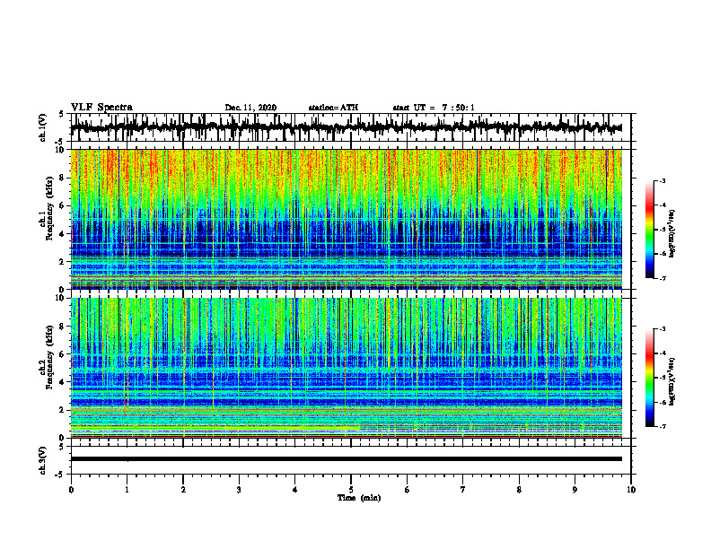Click the '8' kHz tick on the ch.2 spectrogram axis

pos(63,327)
